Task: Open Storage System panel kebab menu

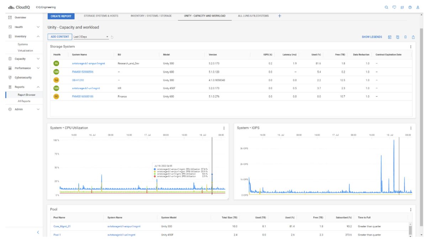Action: coord(411,47)
